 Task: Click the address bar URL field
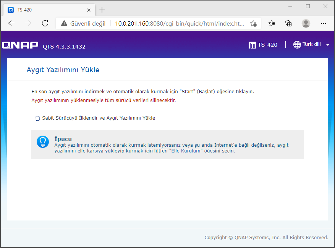click(x=180, y=23)
